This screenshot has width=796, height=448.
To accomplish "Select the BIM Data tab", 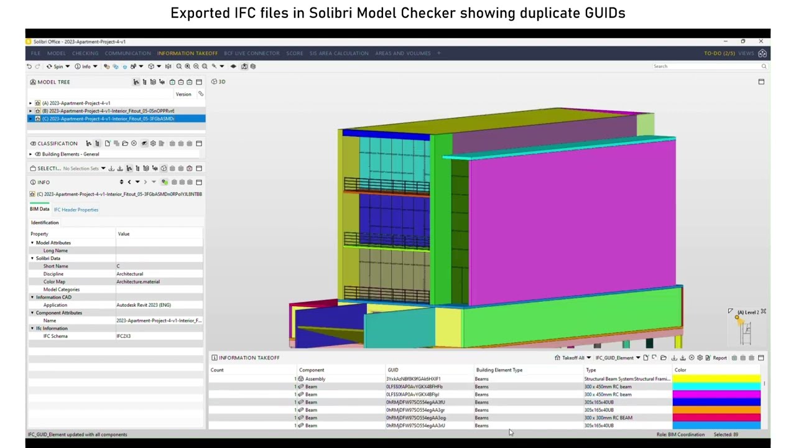I will pyautogui.click(x=40, y=209).
